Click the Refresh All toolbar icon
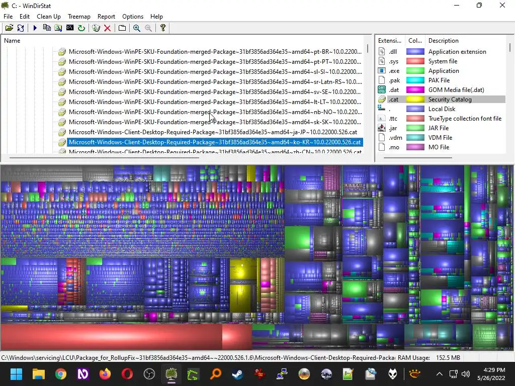This screenshot has height=386, width=515. (20, 28)
